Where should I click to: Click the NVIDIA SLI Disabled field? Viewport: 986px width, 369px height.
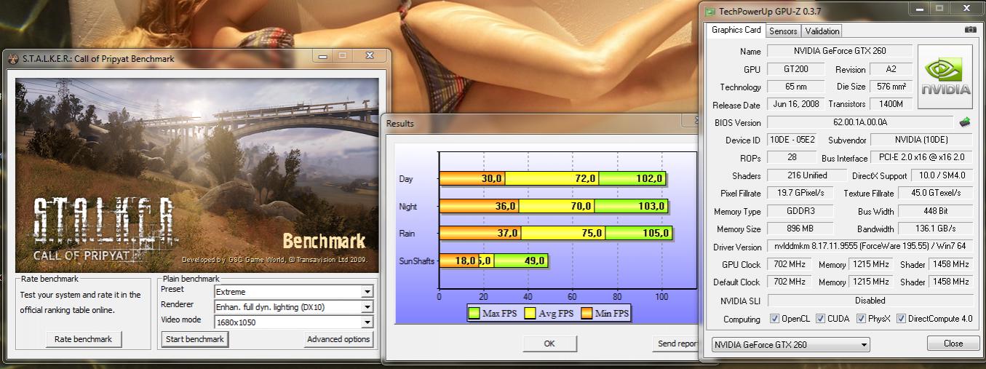[870, 300]
